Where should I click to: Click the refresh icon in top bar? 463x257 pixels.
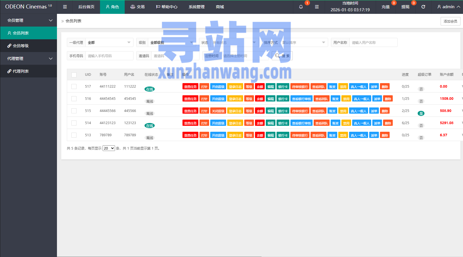[x=423, y=7]
